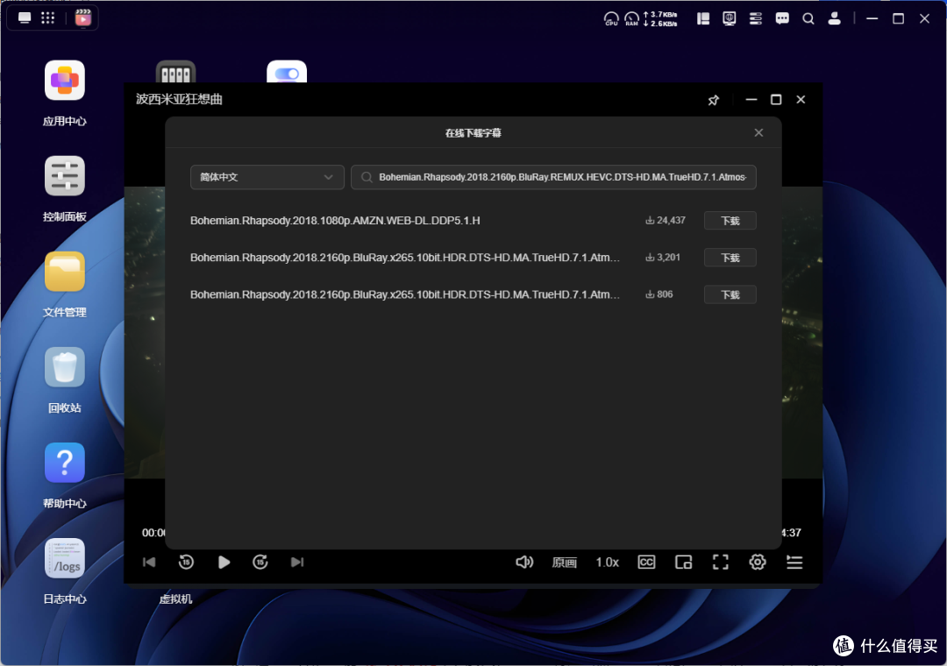
Task: Open the 文件管理 file manager icon
Action: 65,272
